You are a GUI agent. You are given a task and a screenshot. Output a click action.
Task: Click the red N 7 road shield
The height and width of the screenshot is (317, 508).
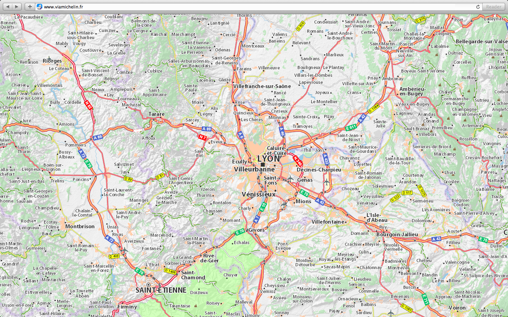pyautogui.click(x=202, y=137)
